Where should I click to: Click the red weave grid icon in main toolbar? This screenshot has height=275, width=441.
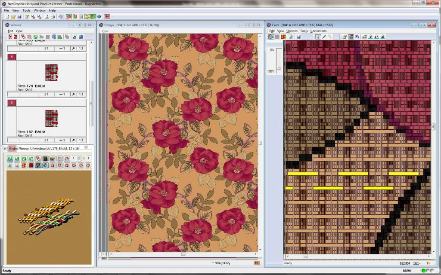[x=107, y=17]
